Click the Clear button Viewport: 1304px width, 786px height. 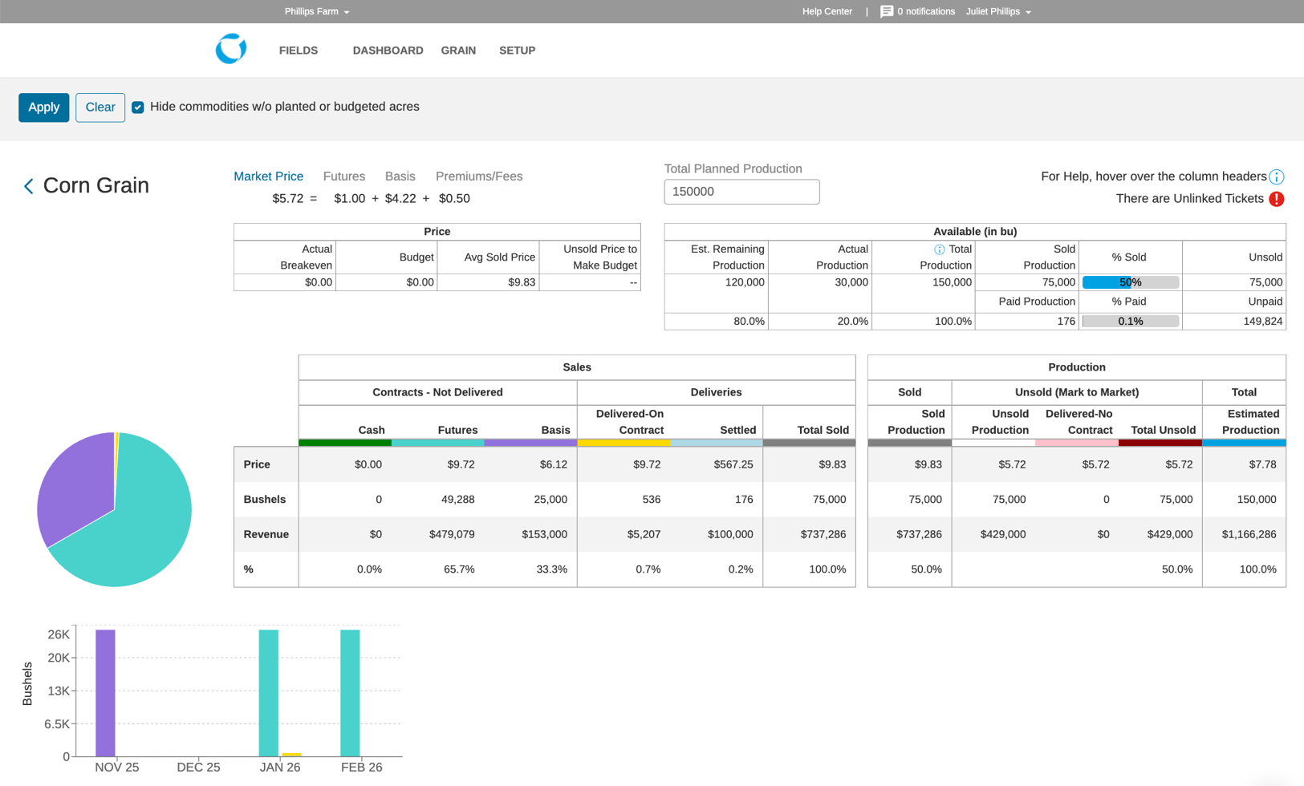click(100, 107)
